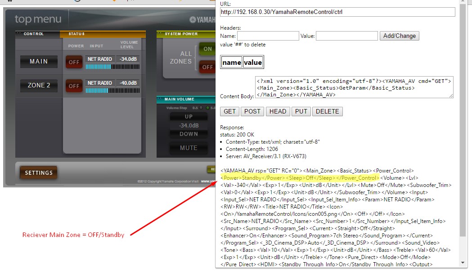Image resolution: width=472 pixels, height=273 pixels.
Task: Click the Add/Change header button
Action: click(x=399, y=36)
